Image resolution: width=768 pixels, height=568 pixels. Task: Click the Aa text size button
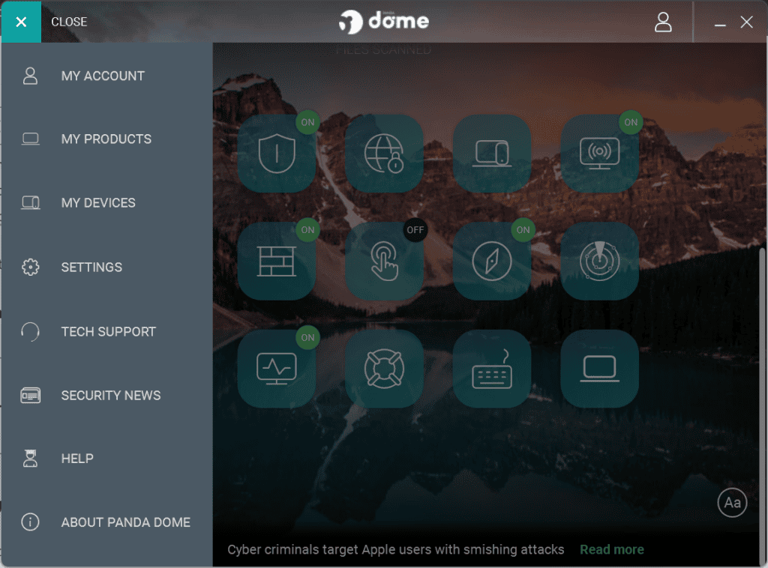point(732,503)
